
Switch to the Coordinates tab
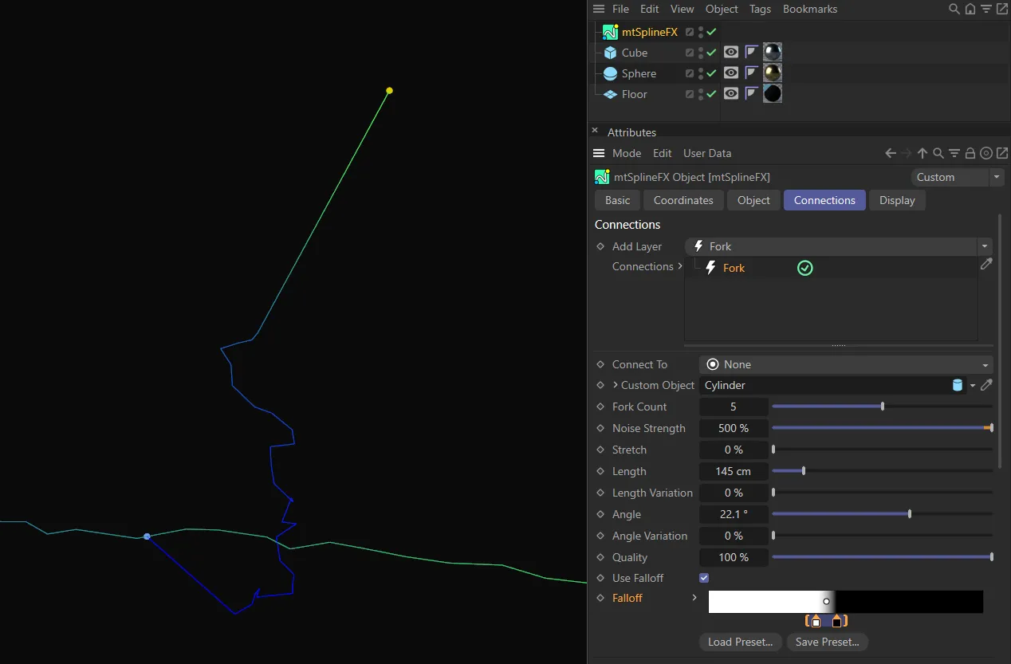(683, 200)
